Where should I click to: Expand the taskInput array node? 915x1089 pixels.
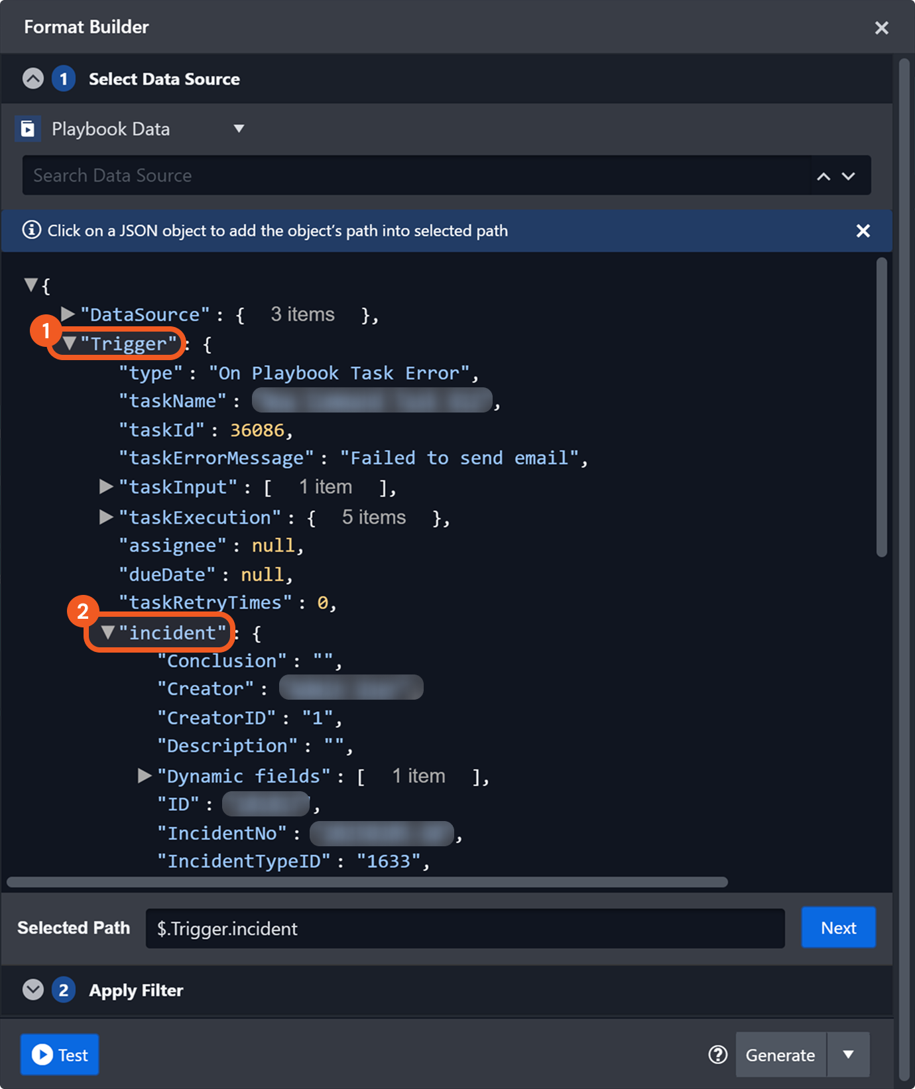tap(106, 487)
